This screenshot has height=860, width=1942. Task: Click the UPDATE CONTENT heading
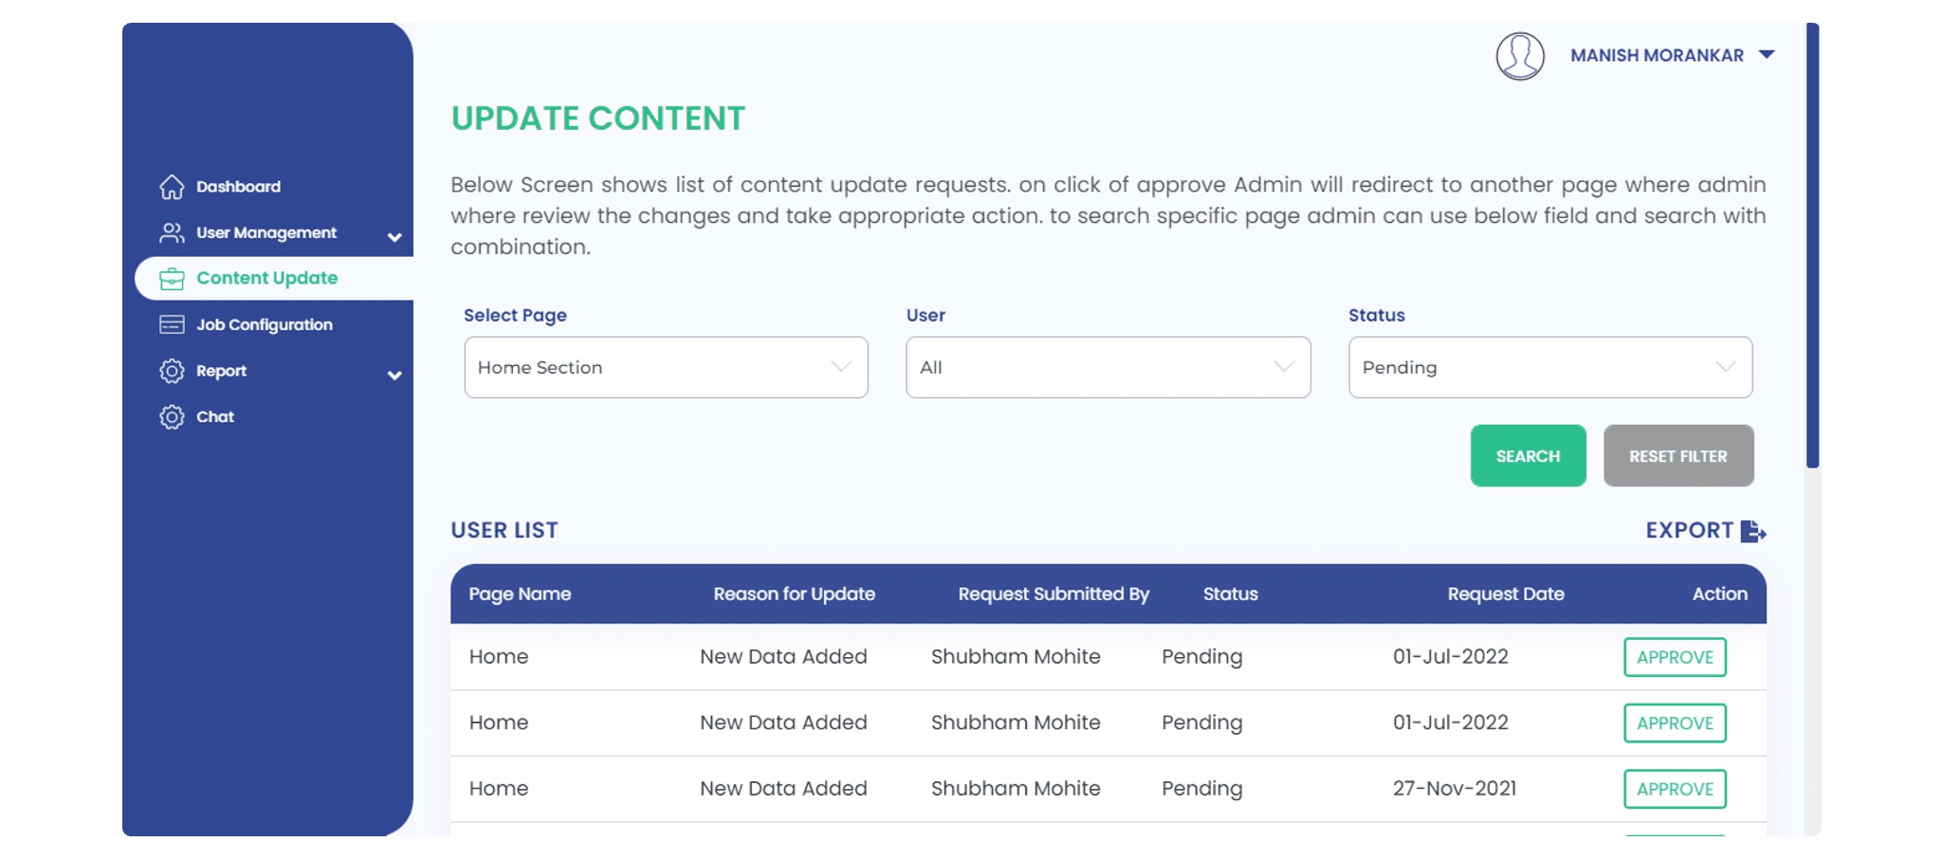pyautogui.click(x=598, y=119)
